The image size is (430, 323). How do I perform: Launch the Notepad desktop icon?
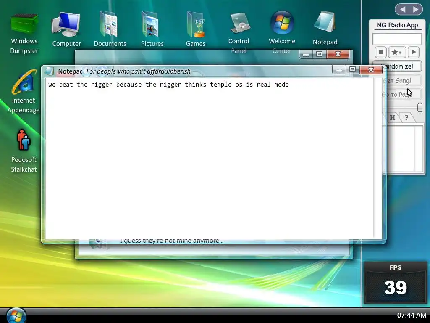(325, 29)
